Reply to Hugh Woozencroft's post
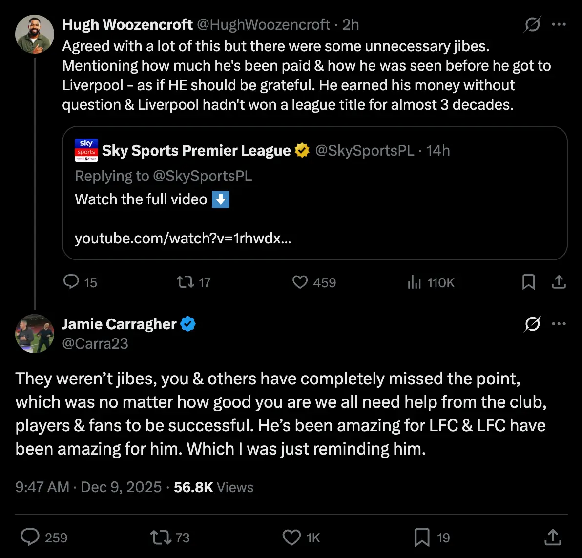The width and height of the screenshot is (582, 558). (72, 282)
